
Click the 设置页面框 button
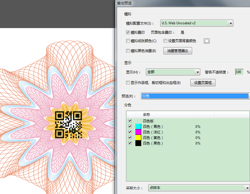pyautogui.click(x=203, y=83)
